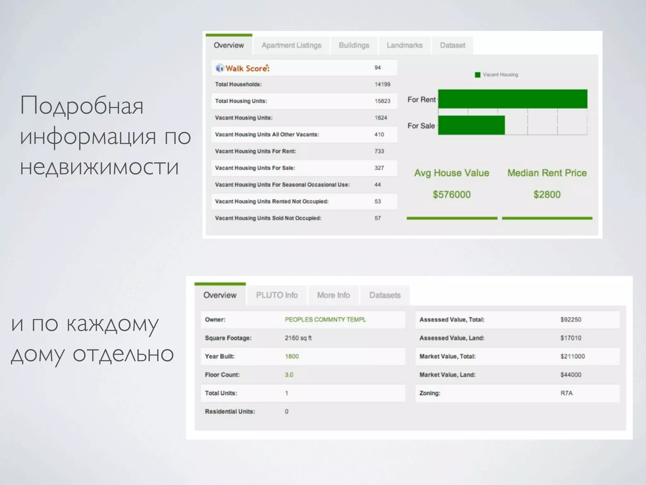This screenshot has height=485, width=646.
Task: Select the Dataset tab in upper panel
Action: (x=452, y=45)
